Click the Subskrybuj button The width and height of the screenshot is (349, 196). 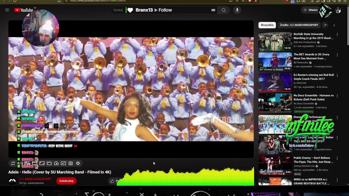pyautogui.click(x=66, y=181)
